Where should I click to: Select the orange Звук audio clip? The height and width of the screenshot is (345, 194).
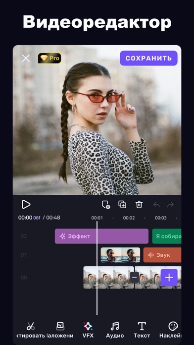[x=162, y=255]
